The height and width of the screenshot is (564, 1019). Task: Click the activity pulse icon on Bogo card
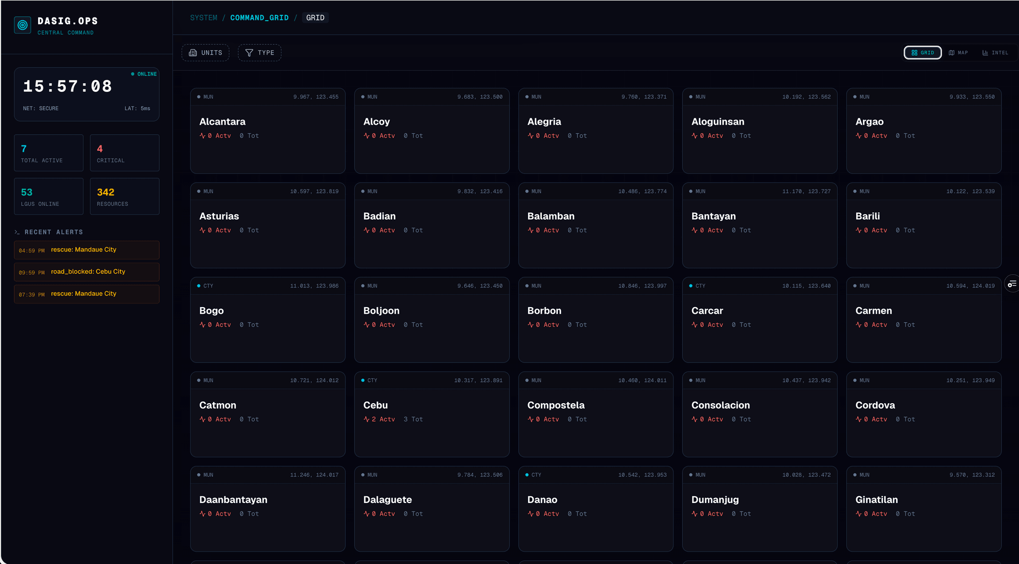click(202, 325)
